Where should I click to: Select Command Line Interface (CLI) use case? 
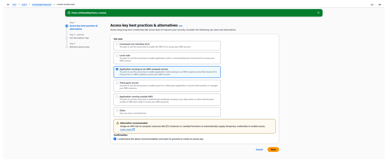(x=117, y=44)
